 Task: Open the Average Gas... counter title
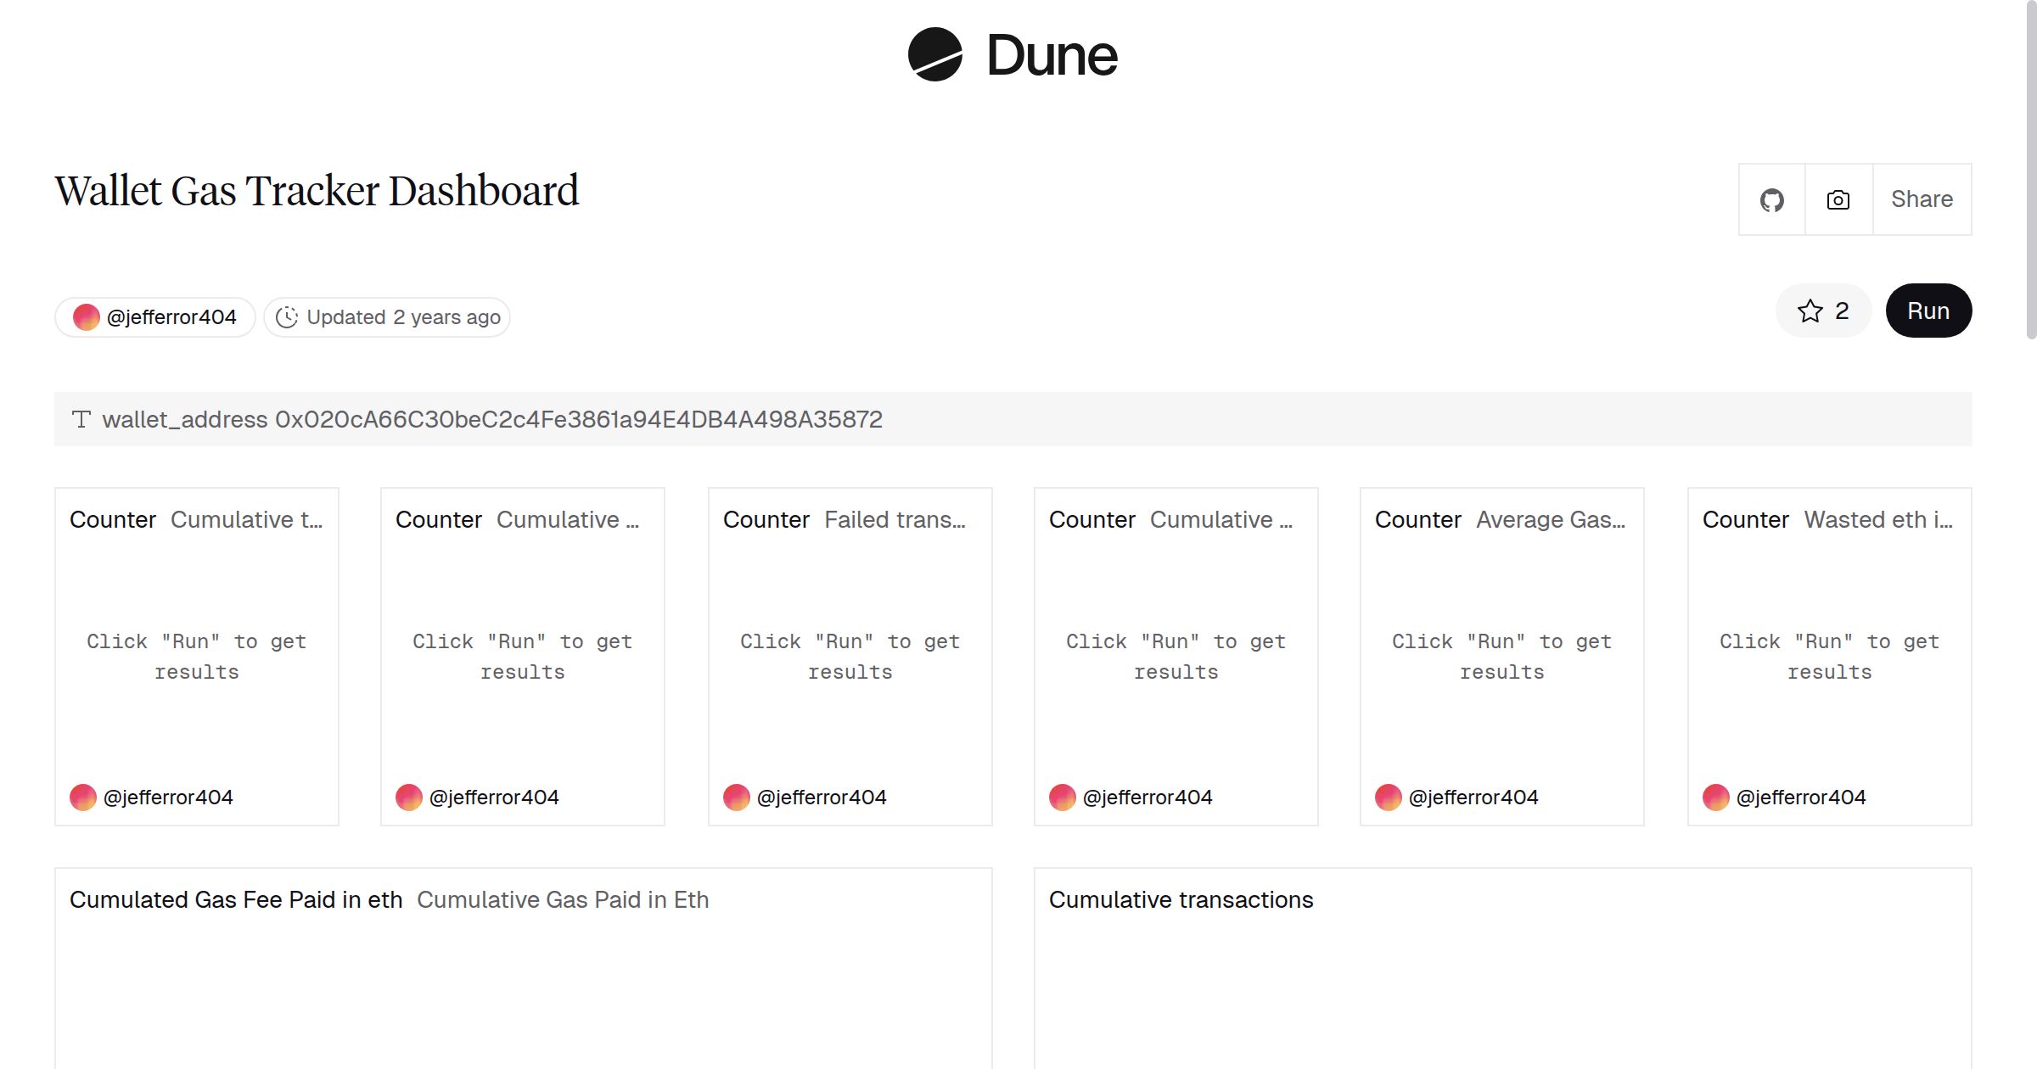(x=1550, y=520)
